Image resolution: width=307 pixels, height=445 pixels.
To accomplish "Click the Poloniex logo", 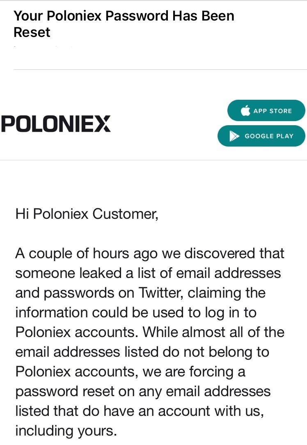I will pos(56,124).
